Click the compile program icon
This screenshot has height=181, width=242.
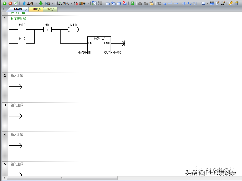pyautogui.click(x=16, y=3)
